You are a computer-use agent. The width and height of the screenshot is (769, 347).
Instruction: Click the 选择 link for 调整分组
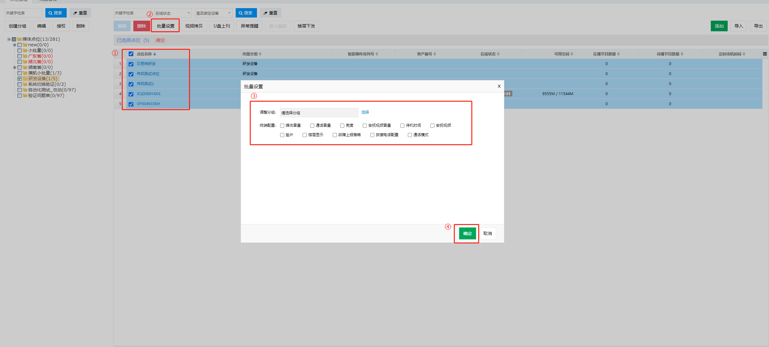(365, 112)
